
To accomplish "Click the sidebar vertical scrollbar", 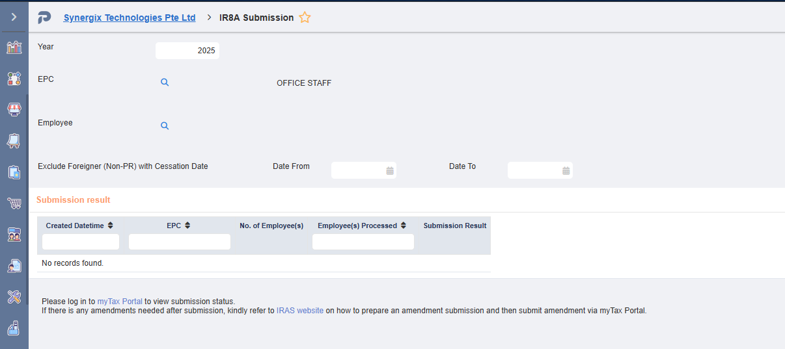I will pos(27,198).
